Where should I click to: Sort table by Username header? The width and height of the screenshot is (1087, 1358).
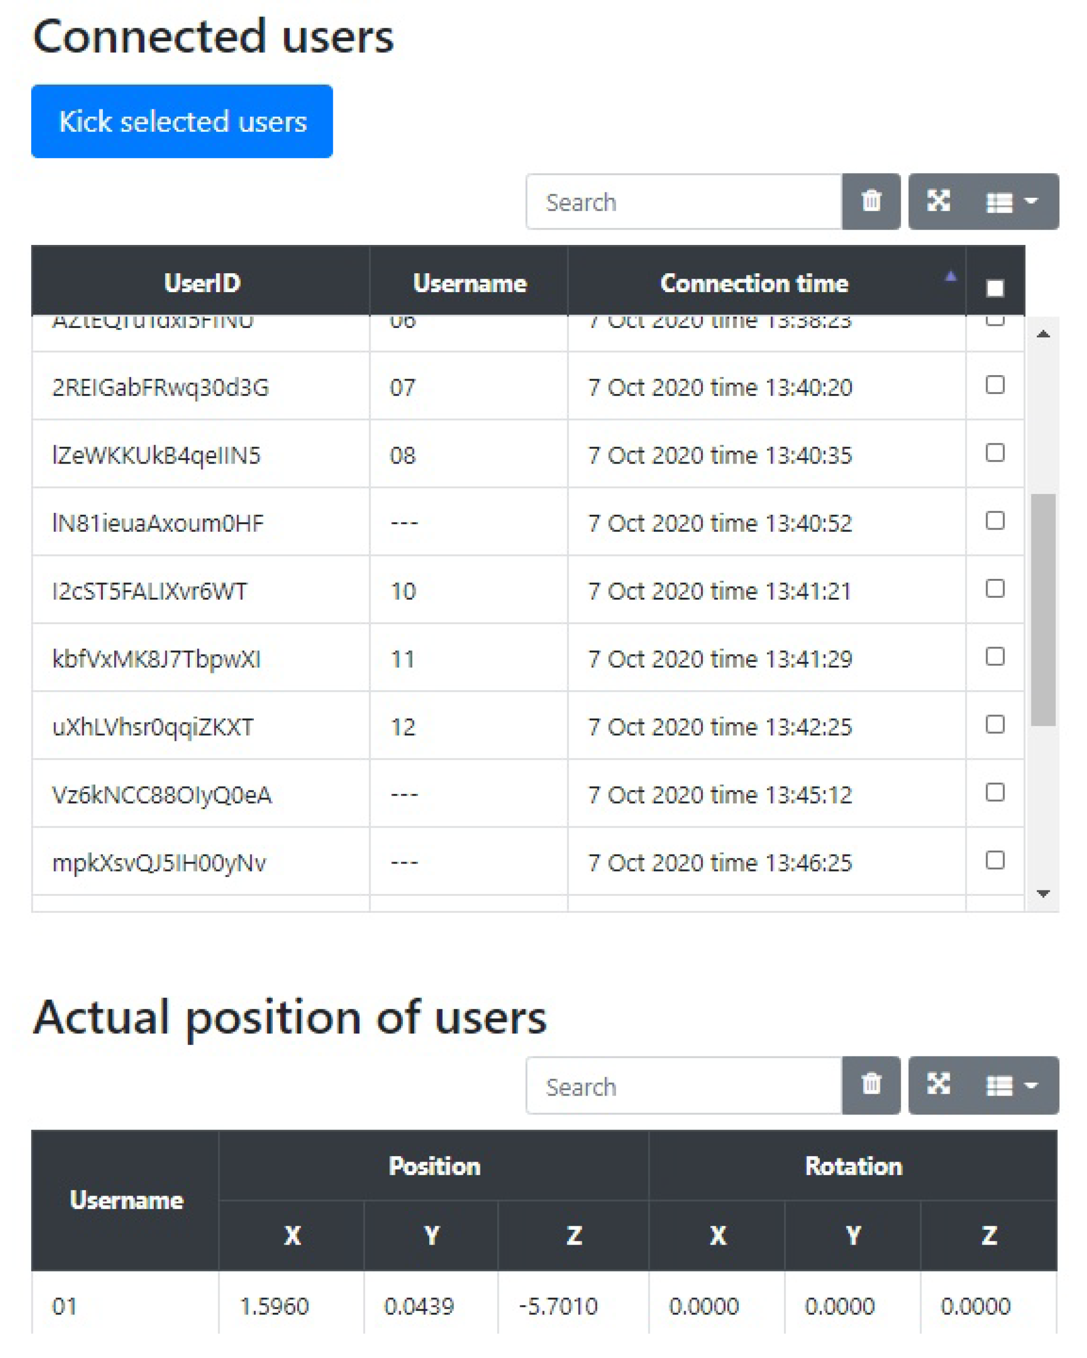(469, 283)
